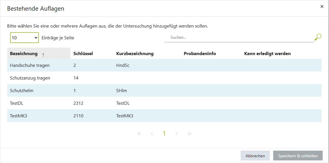
Task: Click the green magnifier search icon
Action: (x=318, y=37)
